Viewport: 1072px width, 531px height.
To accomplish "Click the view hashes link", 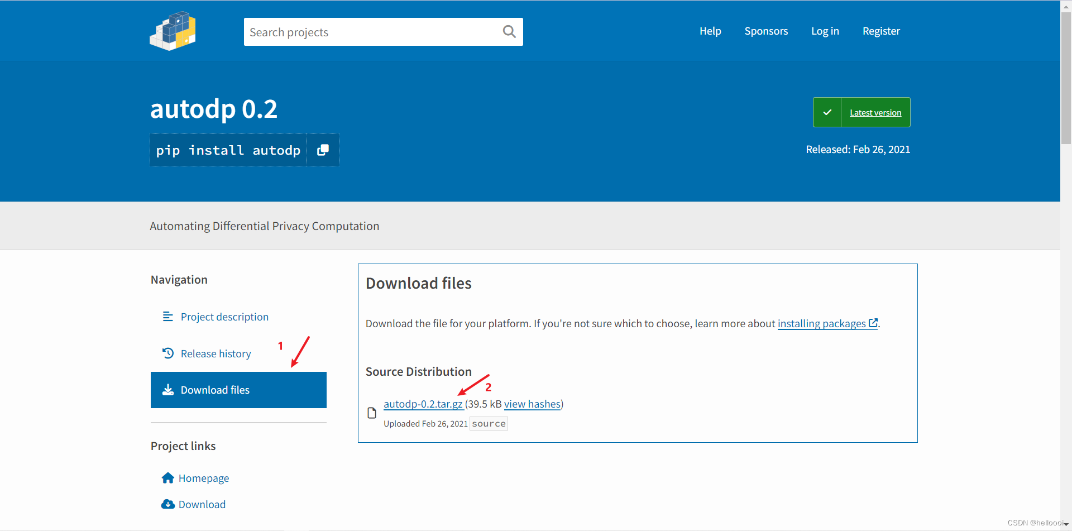I will (532, 404).
